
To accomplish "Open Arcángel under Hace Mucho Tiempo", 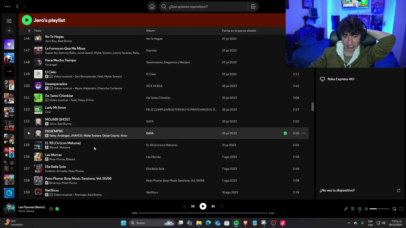I will tap(51, 65).
